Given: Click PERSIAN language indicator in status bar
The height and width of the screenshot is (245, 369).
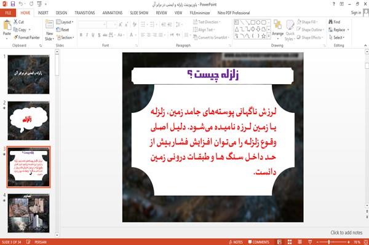Looking at the screenshot, I should 41,242.
